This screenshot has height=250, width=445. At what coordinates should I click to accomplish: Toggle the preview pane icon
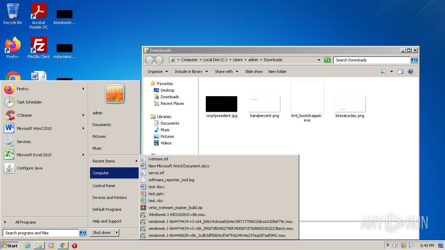pyautogui.click(x=401, y=72)
